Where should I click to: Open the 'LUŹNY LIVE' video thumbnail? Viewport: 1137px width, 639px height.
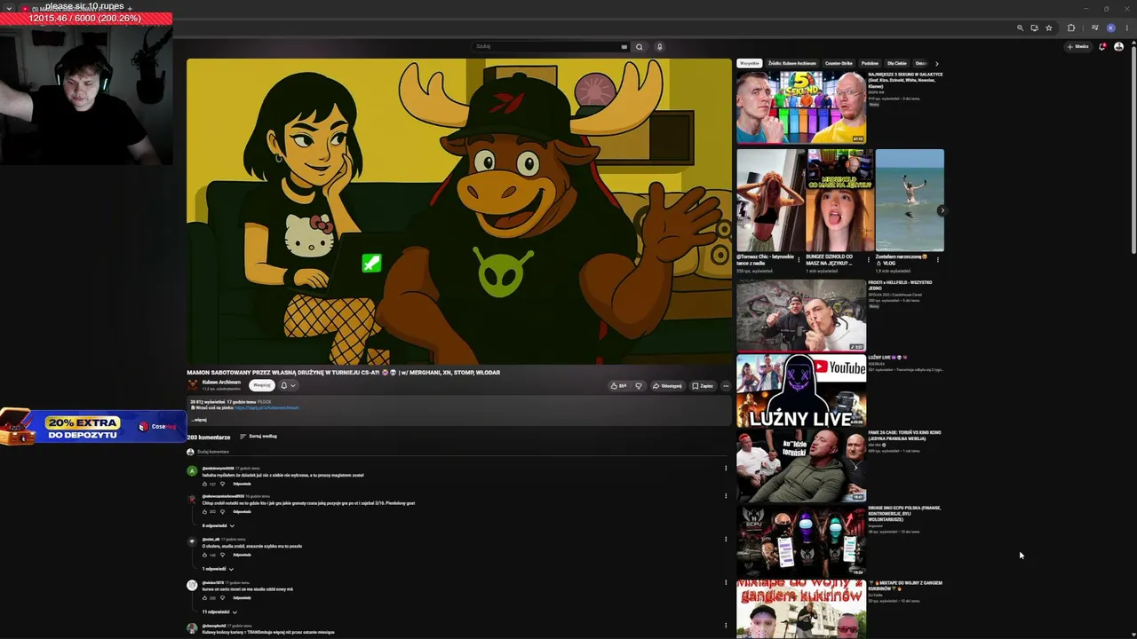click(x=801, y=390)
